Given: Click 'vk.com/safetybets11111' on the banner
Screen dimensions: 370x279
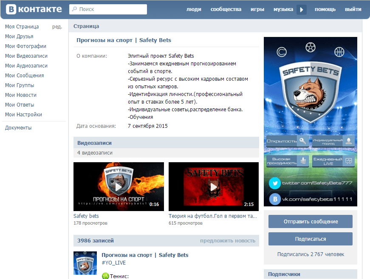Looking at the screenshot, I should [317, 199].
